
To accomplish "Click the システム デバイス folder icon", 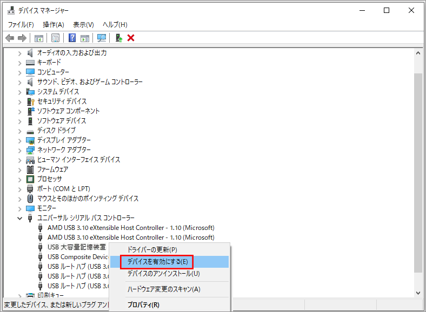I will click(x=30, y=92).
